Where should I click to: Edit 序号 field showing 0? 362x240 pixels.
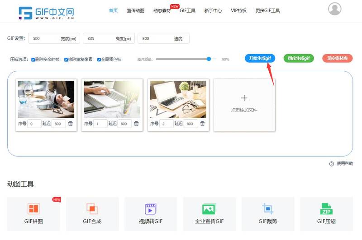[34, 124]
